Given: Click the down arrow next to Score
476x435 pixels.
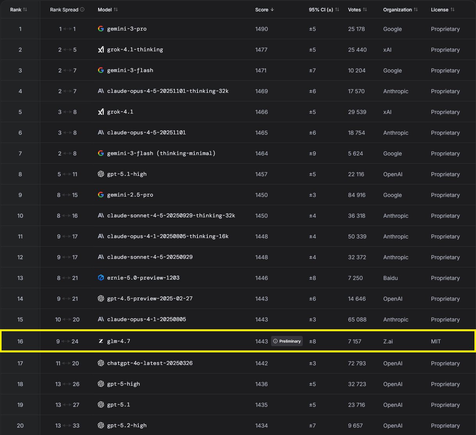Looking at the screenshot, I should tap(272, 9).
